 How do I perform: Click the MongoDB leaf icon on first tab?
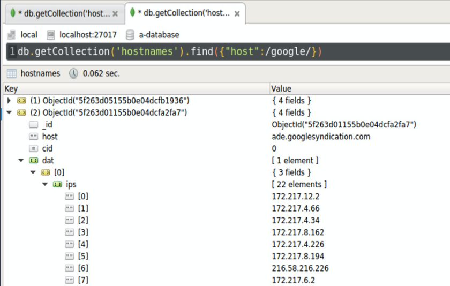(x=13, y=13)
